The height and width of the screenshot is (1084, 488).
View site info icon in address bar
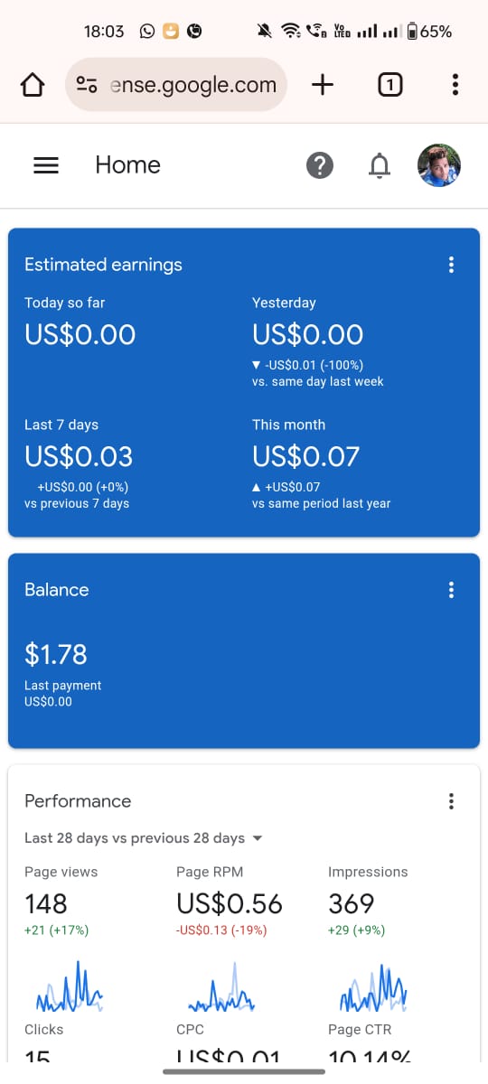[87, 85]
